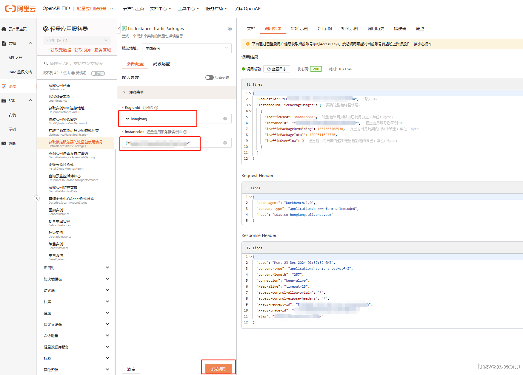Click the 获取元数据 link
523x375 pixels.
[61, 50]
